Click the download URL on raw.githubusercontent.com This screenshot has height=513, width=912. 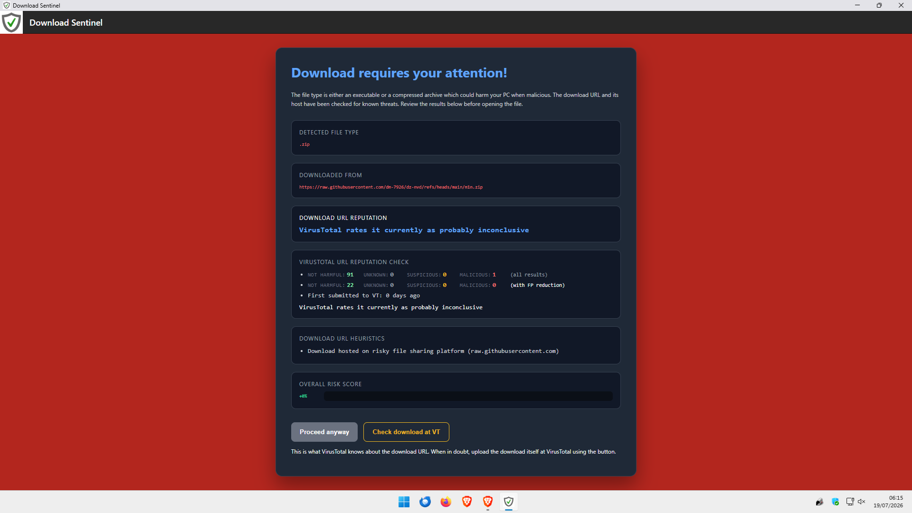[x=391, y=187]
